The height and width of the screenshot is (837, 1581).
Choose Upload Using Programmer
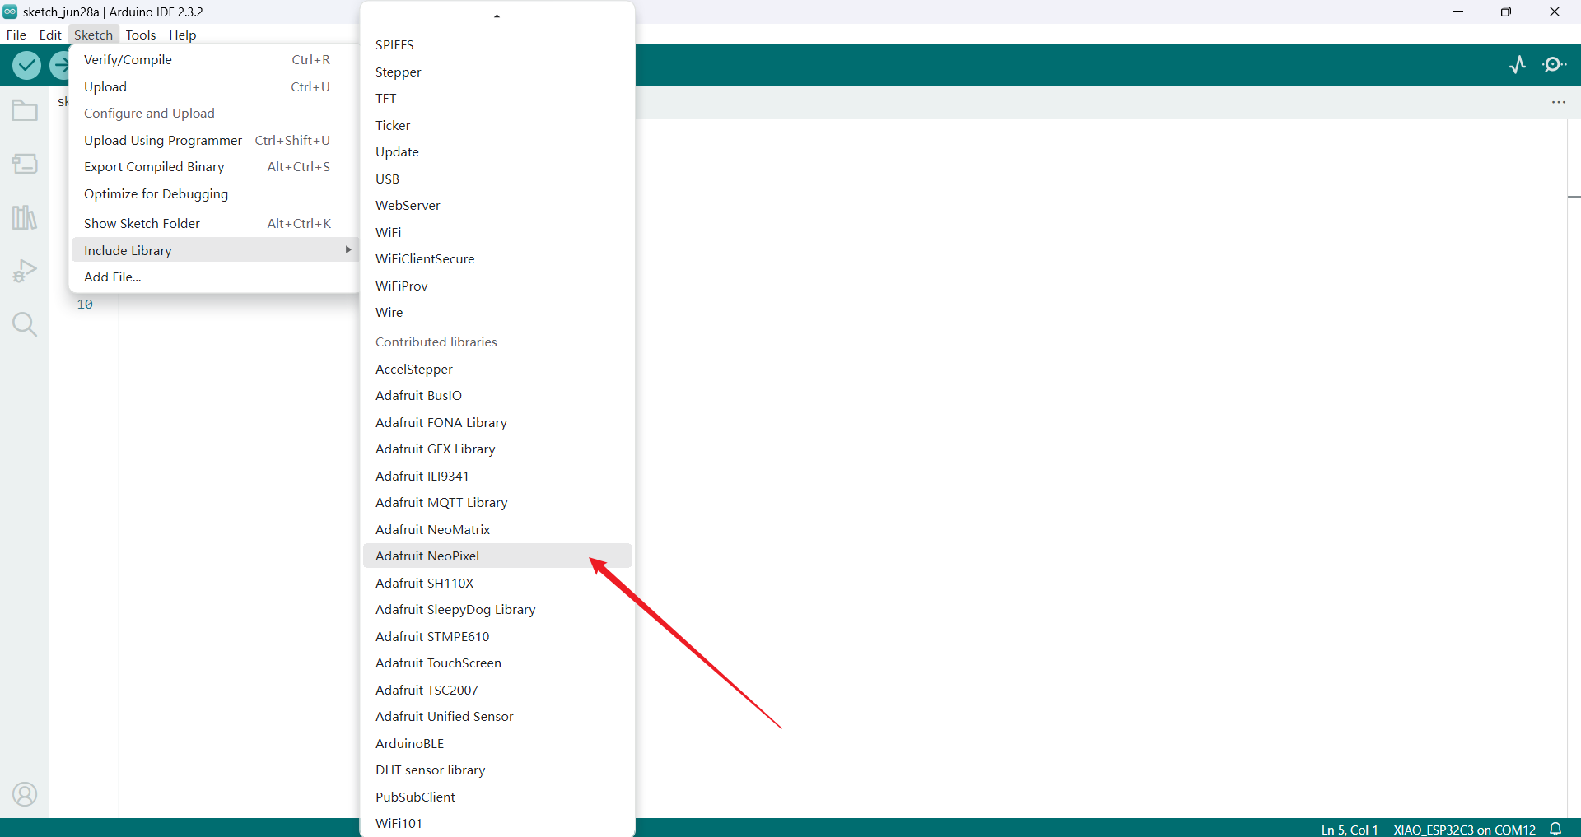(214, 141)
